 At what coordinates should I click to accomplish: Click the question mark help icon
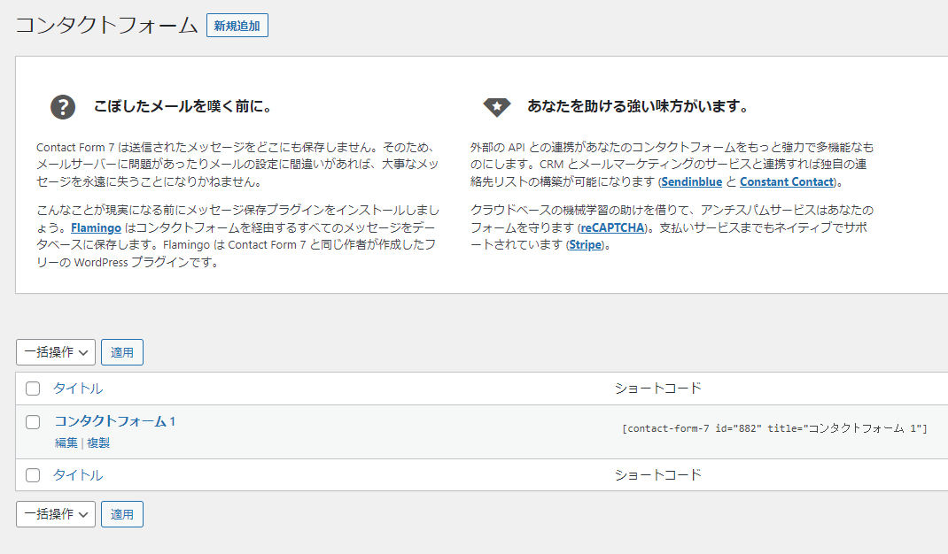click(x=62, y=107)
